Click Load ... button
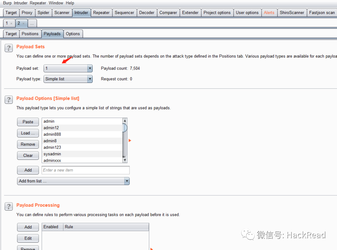 (x=28, y=133)
